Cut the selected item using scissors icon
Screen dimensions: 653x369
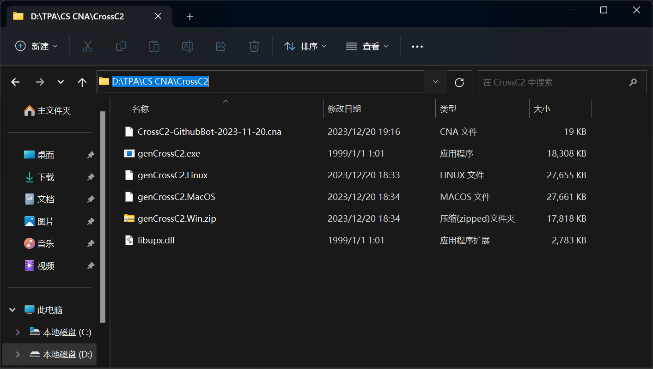pyautogui.click(x=88, y=46)
